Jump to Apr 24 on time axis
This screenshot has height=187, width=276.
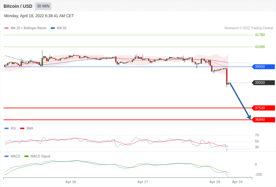click(x=237, y=182)
